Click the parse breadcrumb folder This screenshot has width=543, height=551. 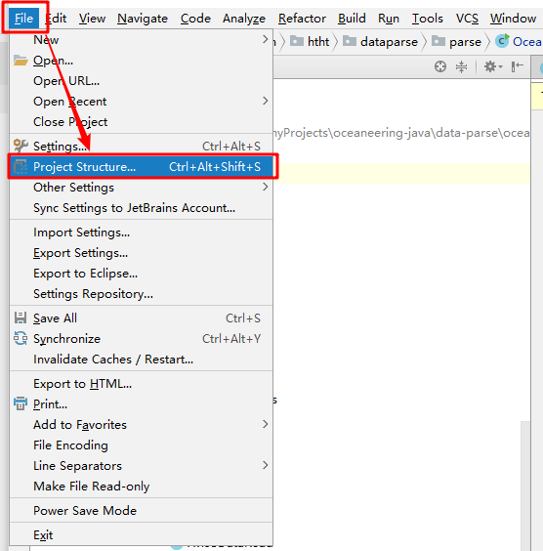click(x=456, y=42)
